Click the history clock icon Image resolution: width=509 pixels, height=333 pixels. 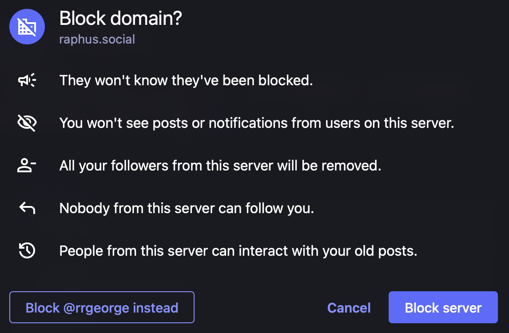click(x=27, y=250)
